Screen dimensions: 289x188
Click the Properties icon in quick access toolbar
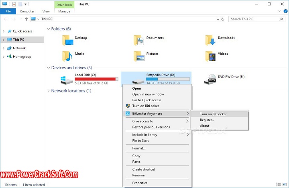click(13, 4)
